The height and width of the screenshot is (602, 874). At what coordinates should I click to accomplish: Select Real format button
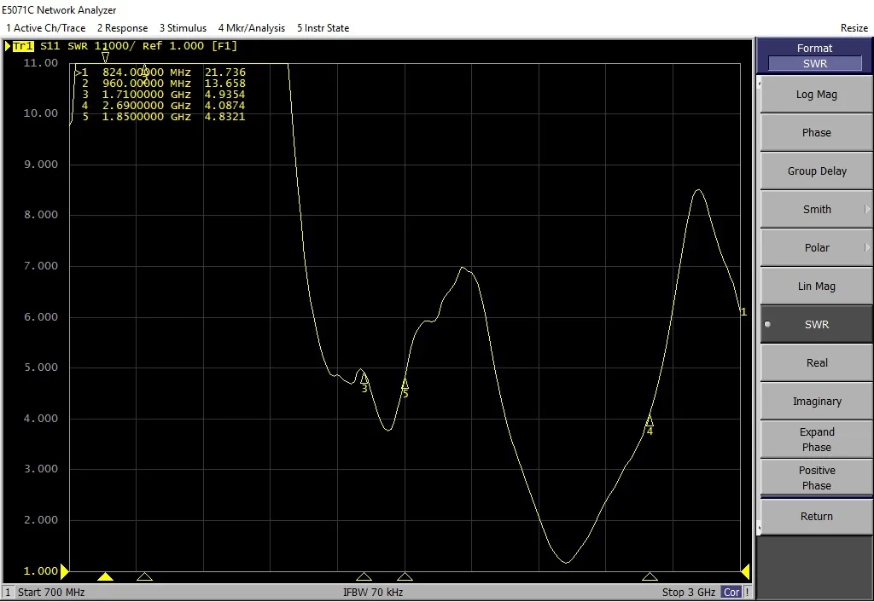tap(816, 363)
